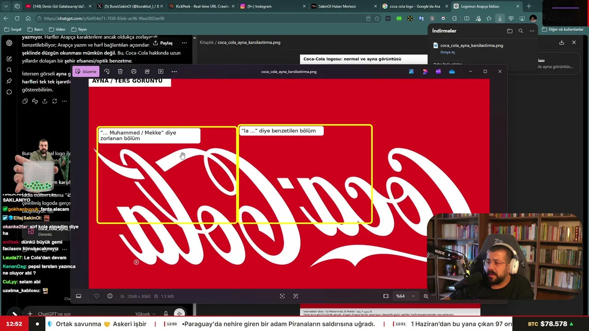The width and height of the screenshot is (589, 331).
Task: Go to browser home page
Action: [x=28, y=18]
